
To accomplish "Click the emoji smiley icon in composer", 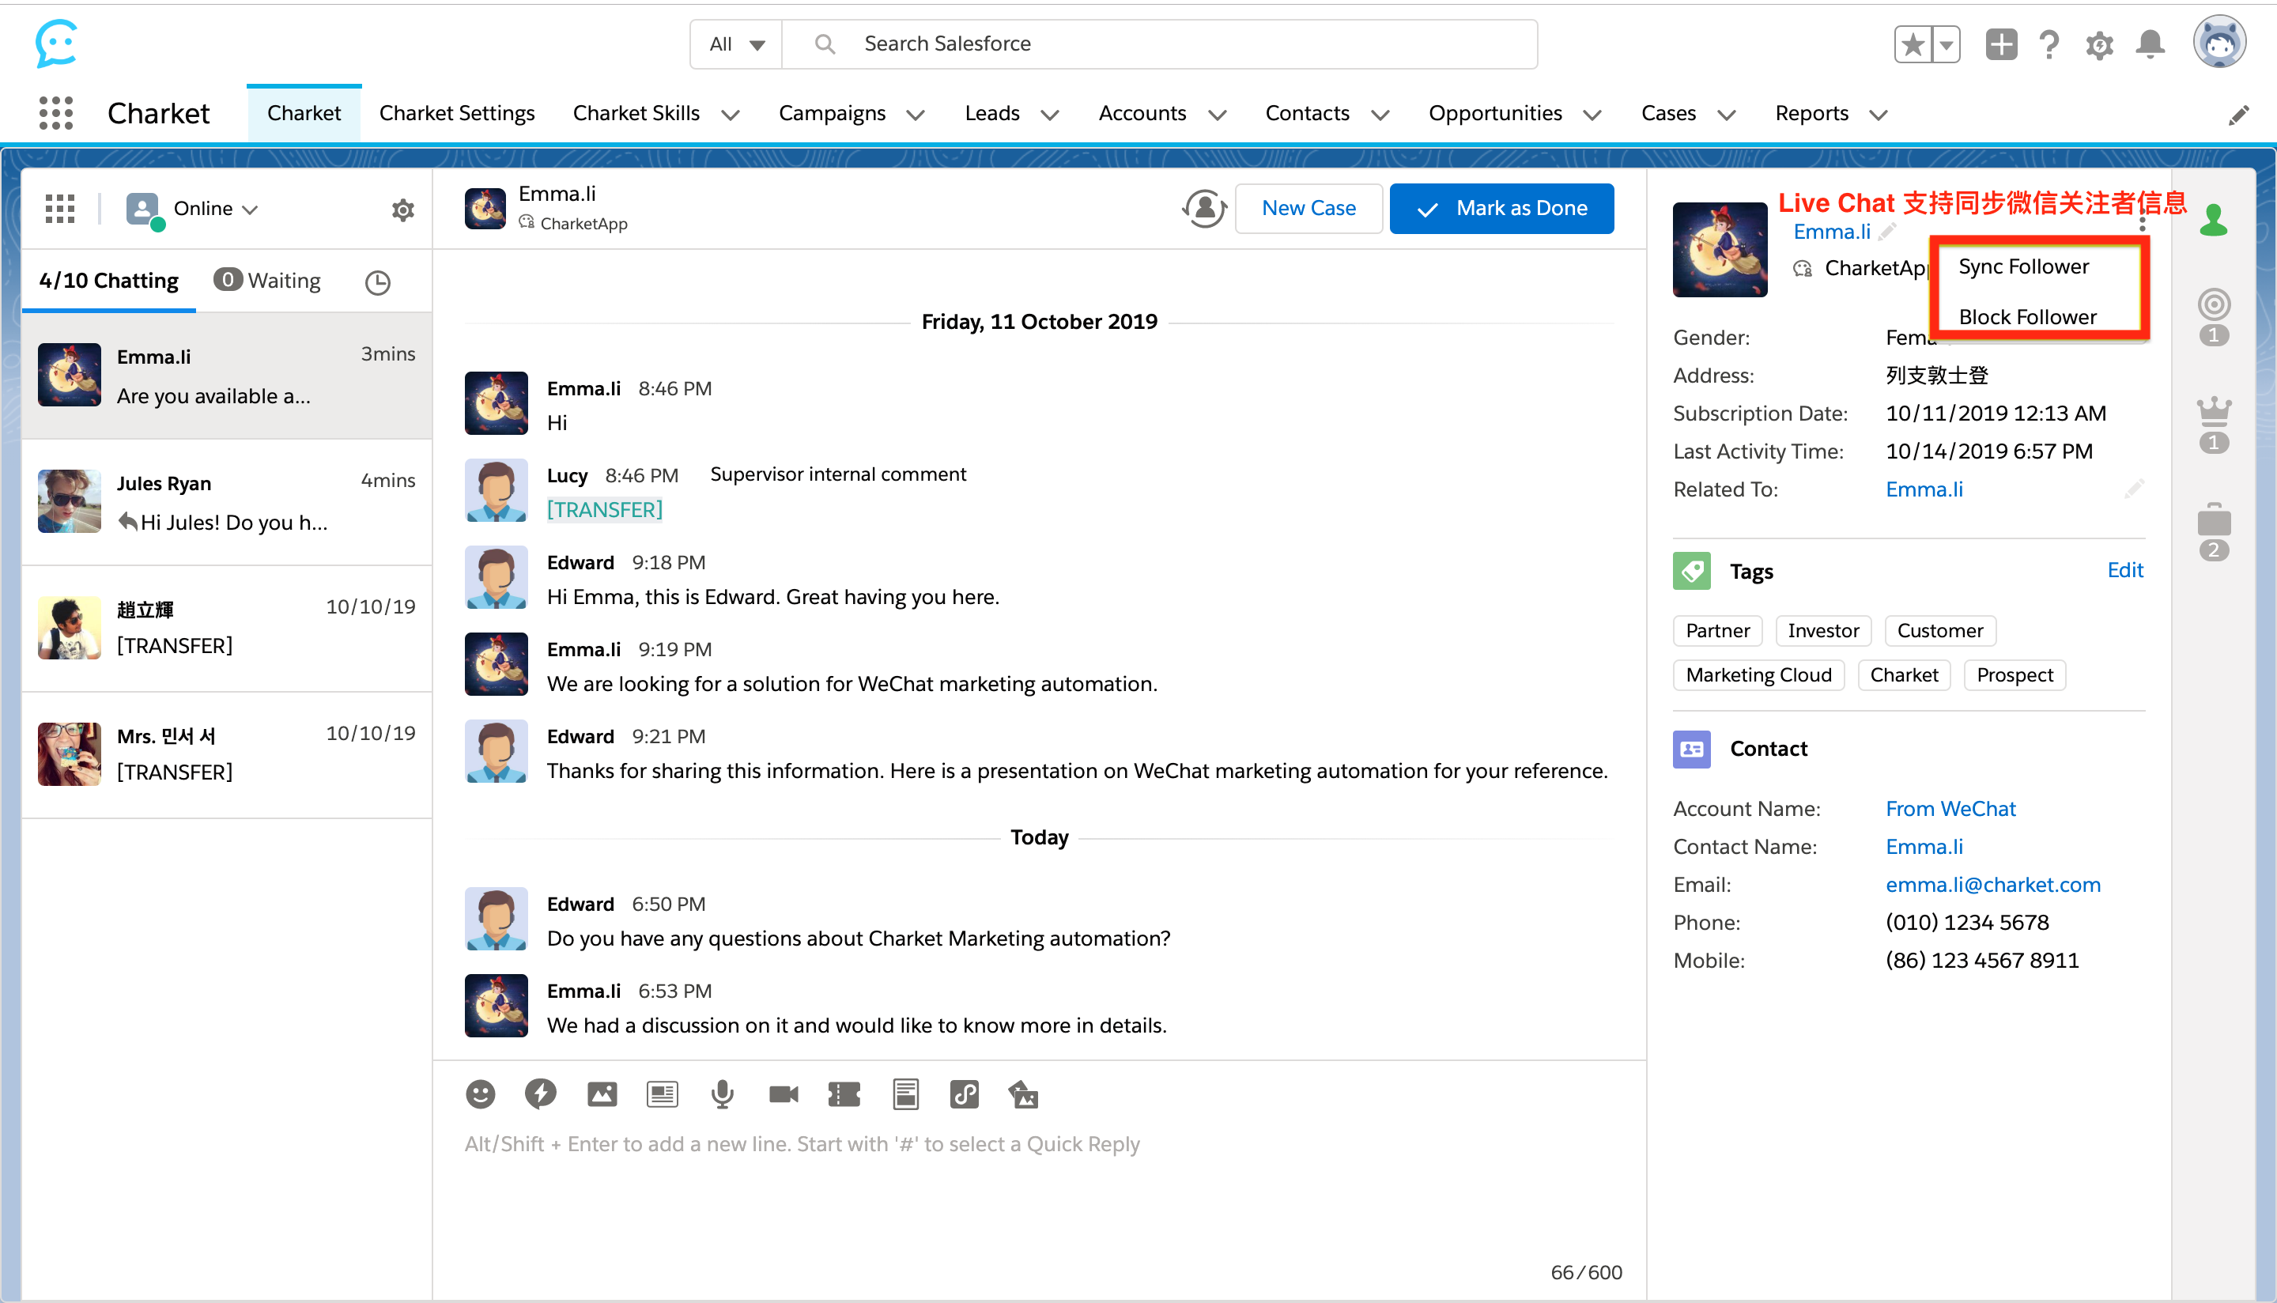I will point(481,1093).
